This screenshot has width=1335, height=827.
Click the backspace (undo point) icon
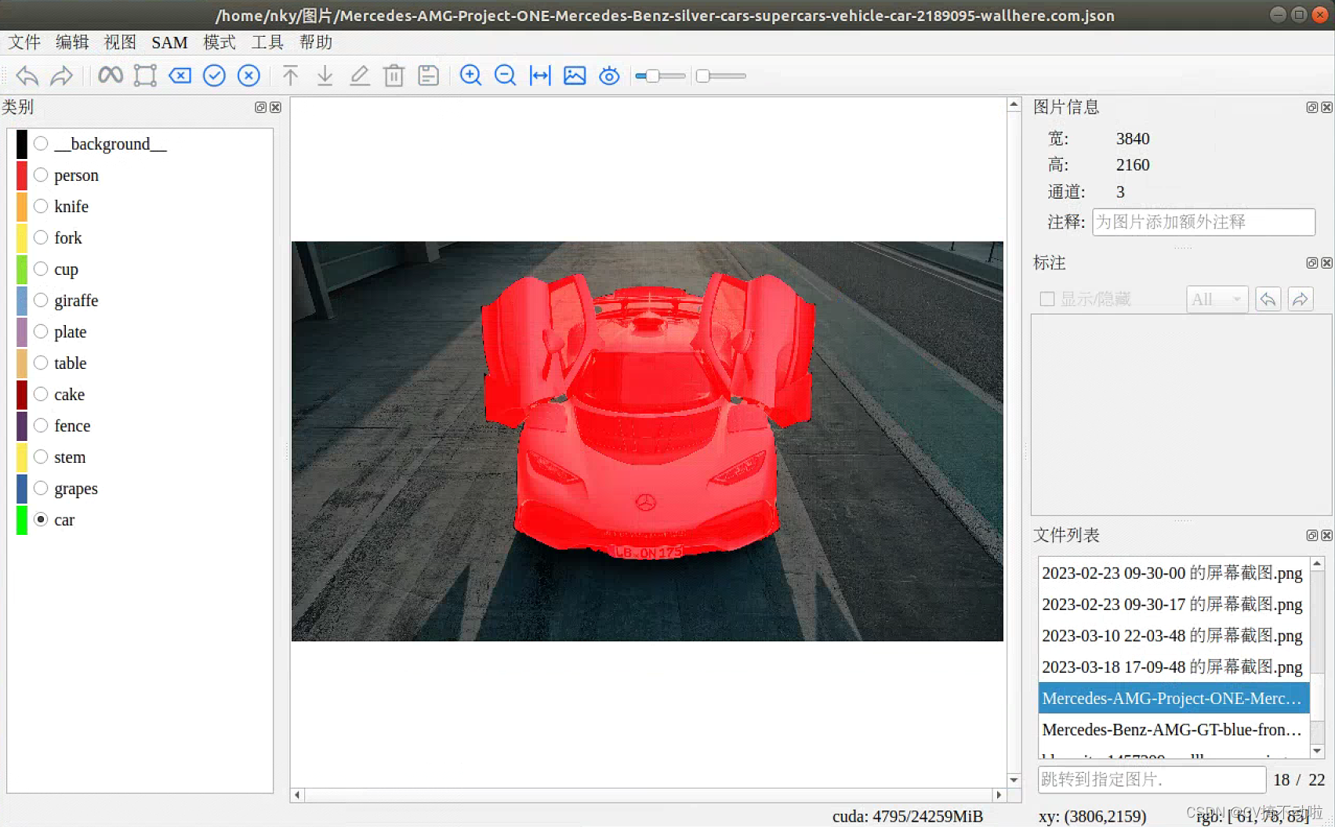coord(180,75)
